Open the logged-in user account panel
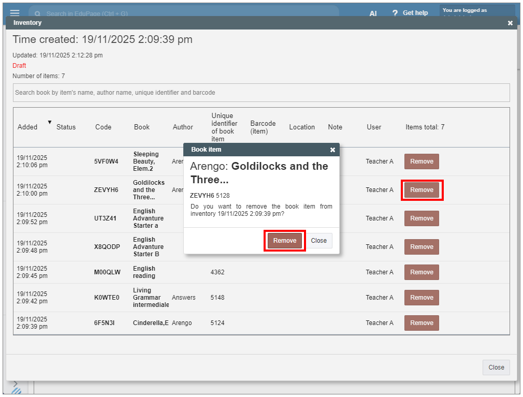523x397 pixels. (x=477, y=11)
